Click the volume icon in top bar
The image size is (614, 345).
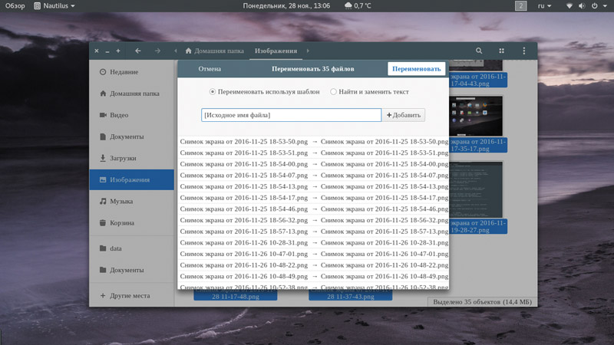tap(582, 6)
